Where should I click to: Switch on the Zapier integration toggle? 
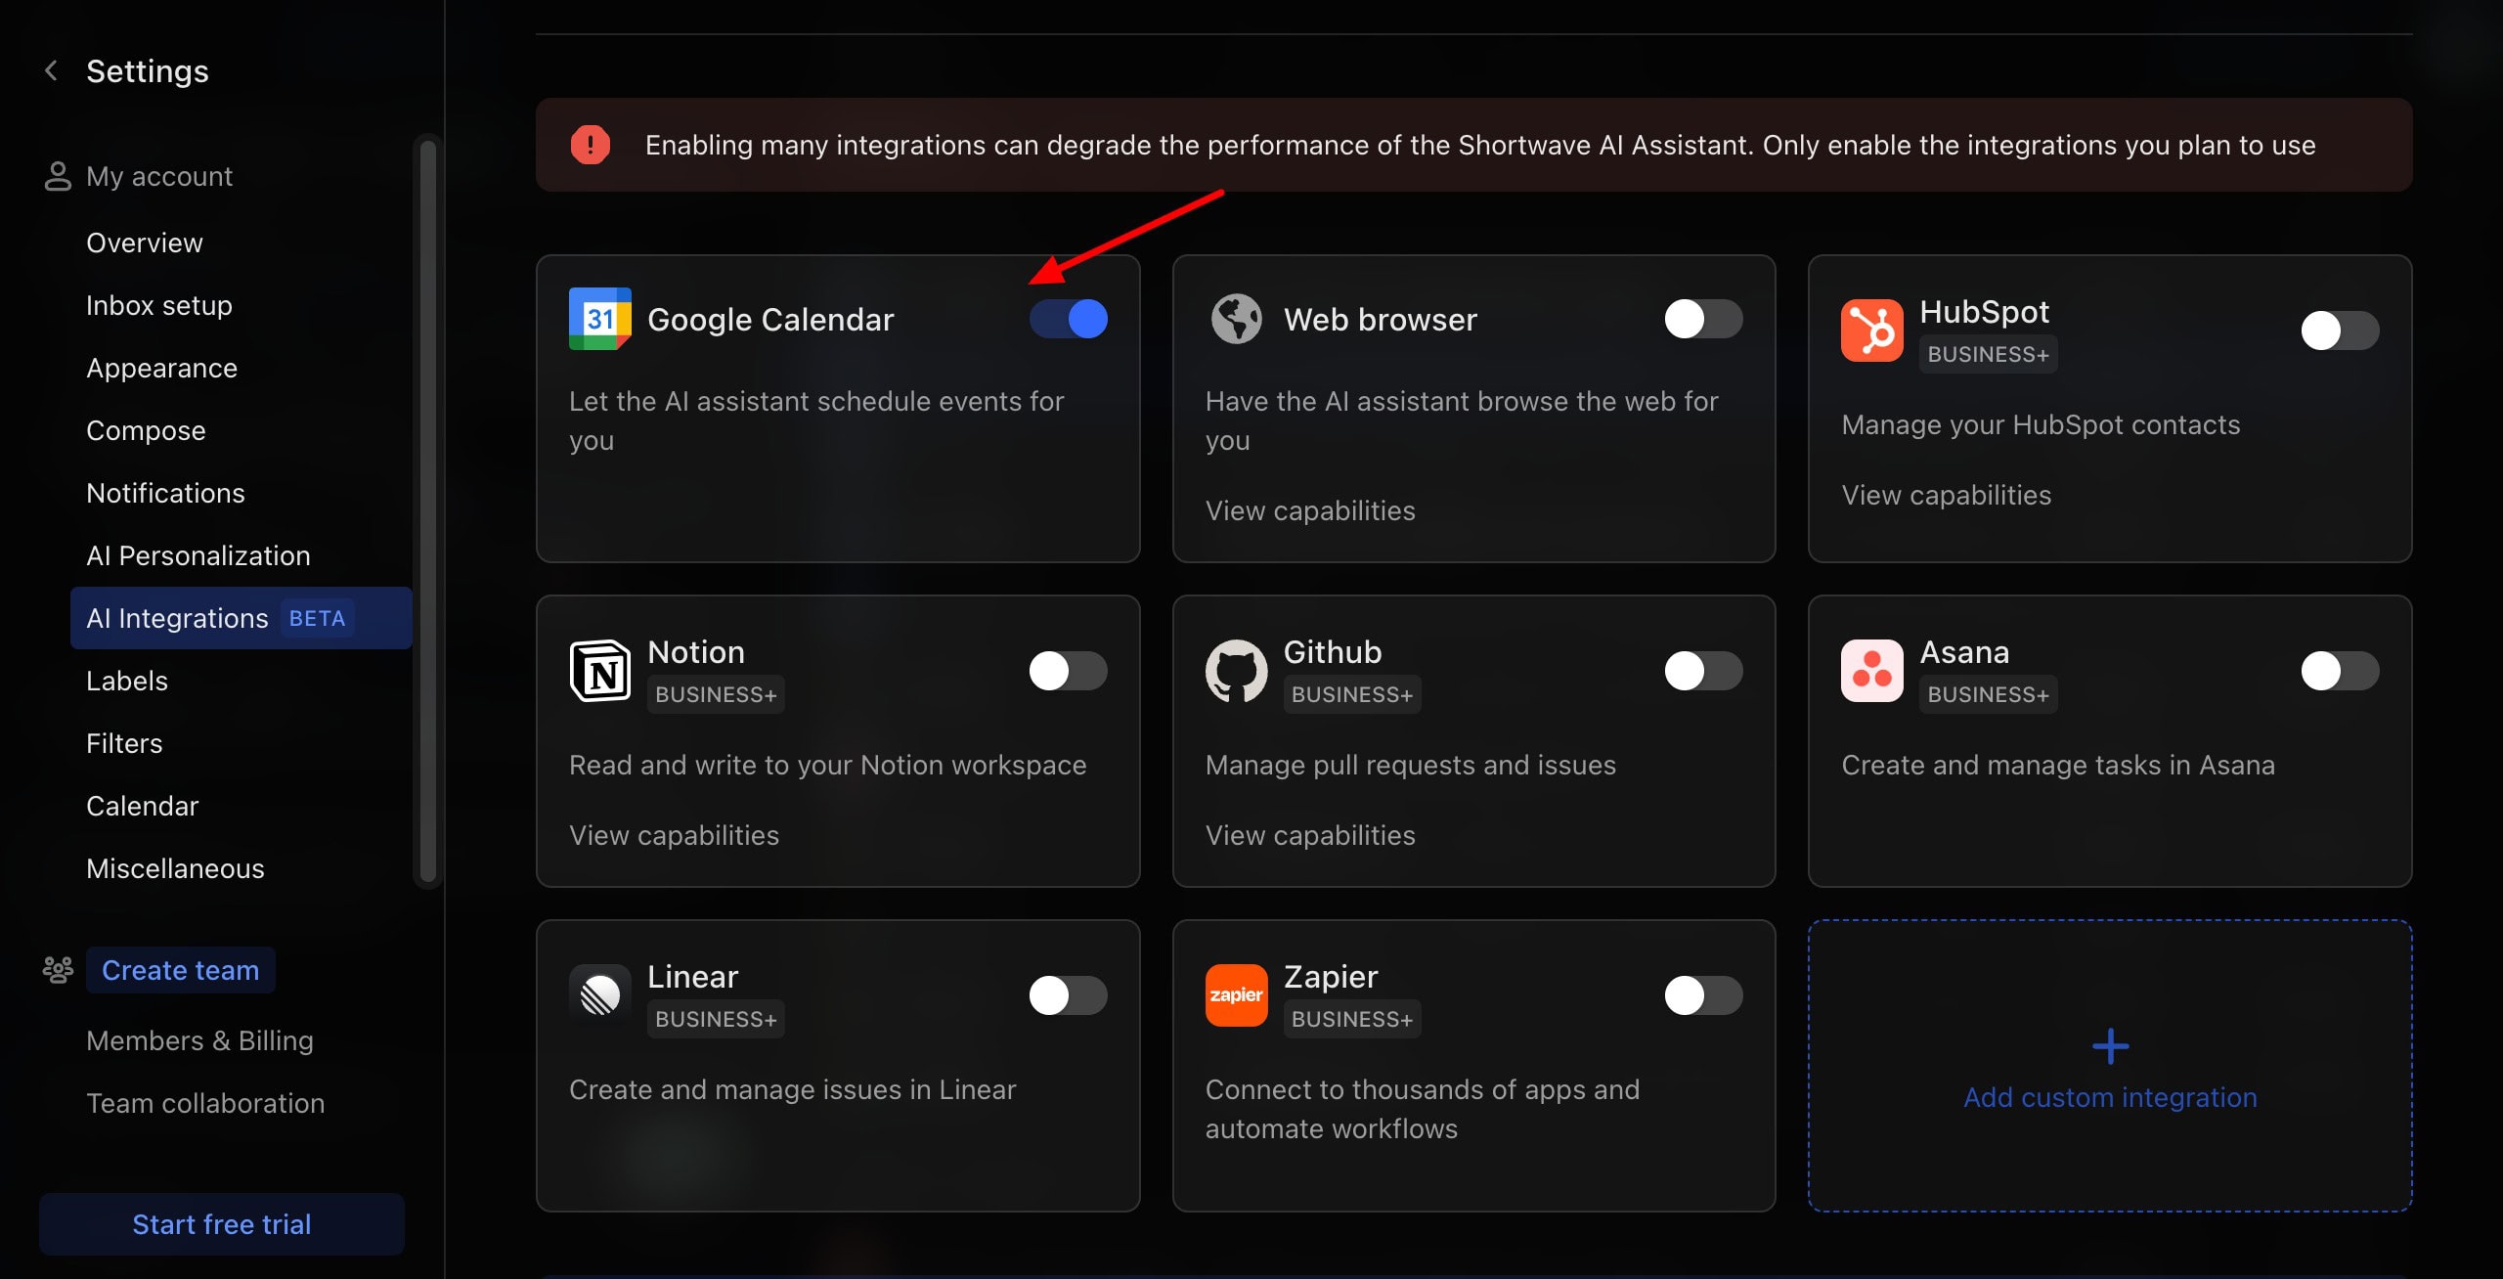pos(1703,995)
